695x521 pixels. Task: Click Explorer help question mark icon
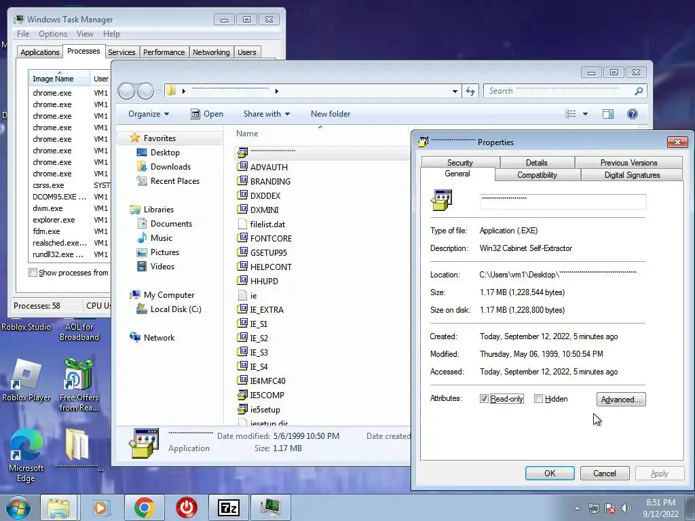click(x=633, y=114)
